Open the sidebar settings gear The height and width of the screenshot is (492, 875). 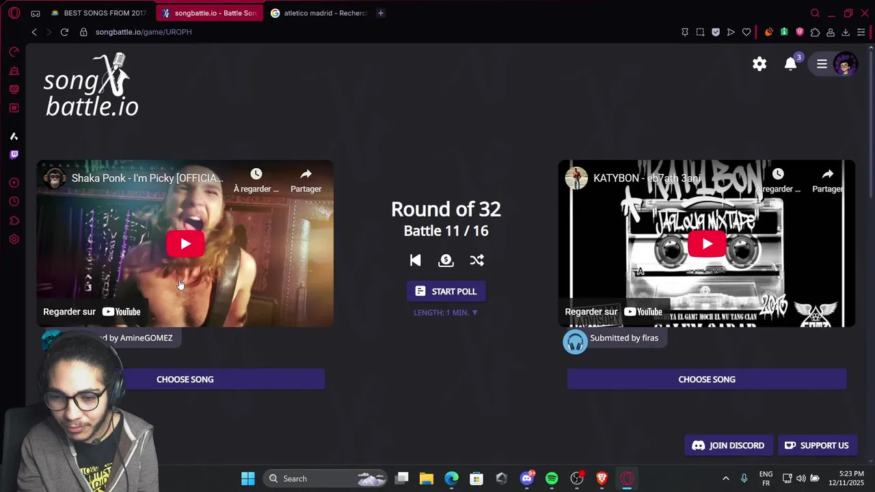(x=14, y=239)
